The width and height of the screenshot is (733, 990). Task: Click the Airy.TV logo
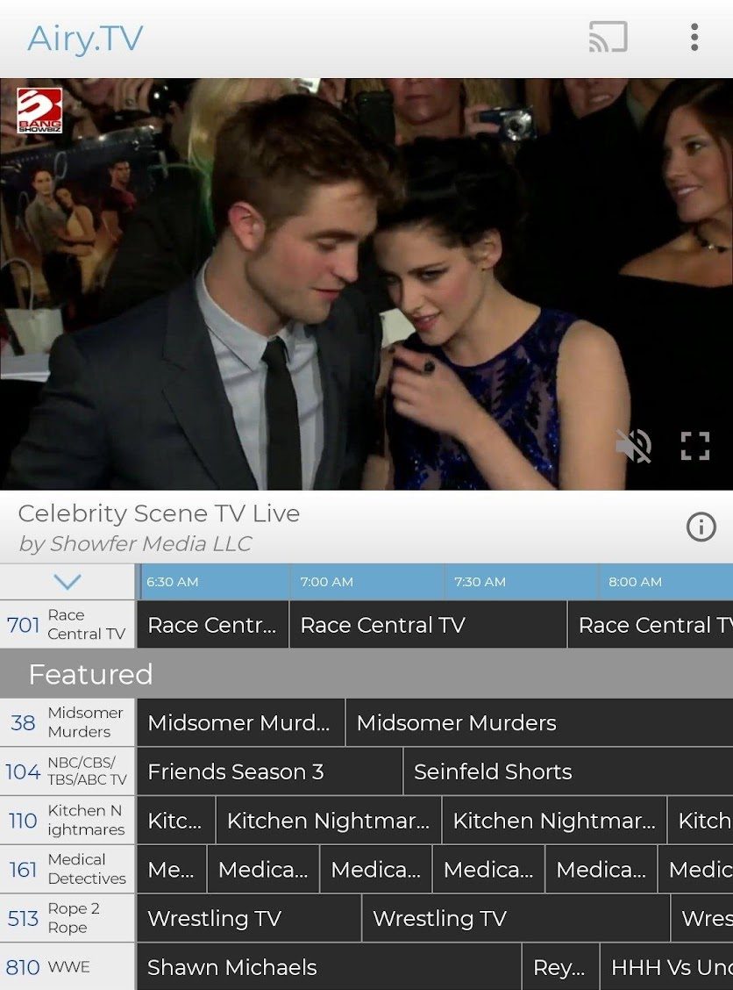[84, 39]
